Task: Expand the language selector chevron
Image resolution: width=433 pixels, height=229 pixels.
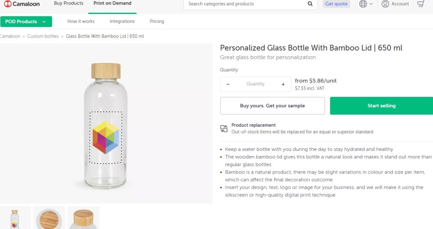Action: pyautogui.click(x=371, y=4)
